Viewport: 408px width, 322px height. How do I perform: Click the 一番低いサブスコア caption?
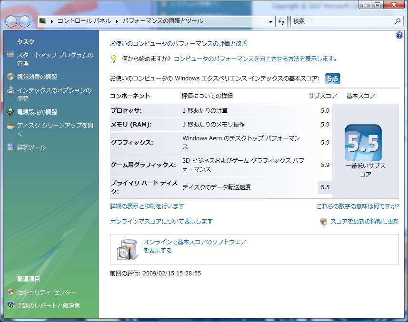[365, 170]
